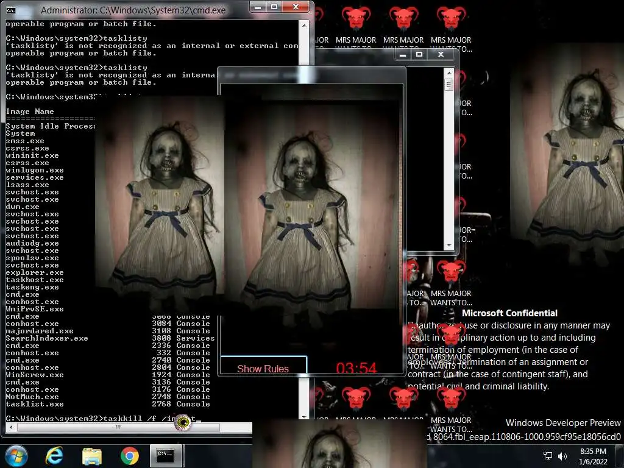Screen dimensions: 624x468
Task: Open the network icon in system tray
Action: coord(548,456)
